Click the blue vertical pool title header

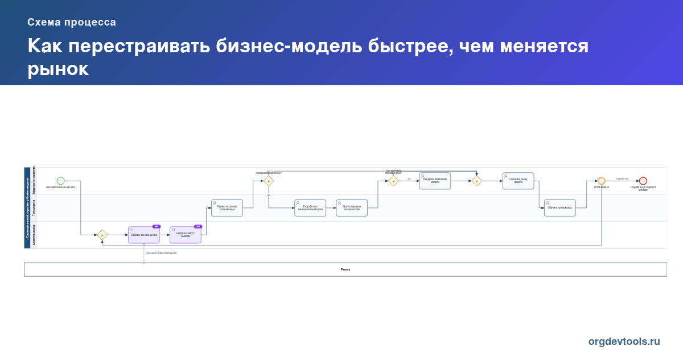pos(27,208)
